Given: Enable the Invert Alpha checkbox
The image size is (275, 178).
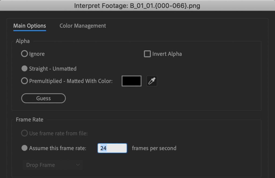Looking at the screenshot, I should point(147,54).
